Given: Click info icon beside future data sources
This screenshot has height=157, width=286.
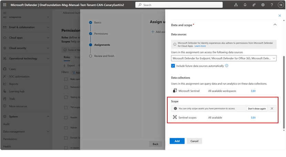Looking at the screenshot, I should (226, 66).
